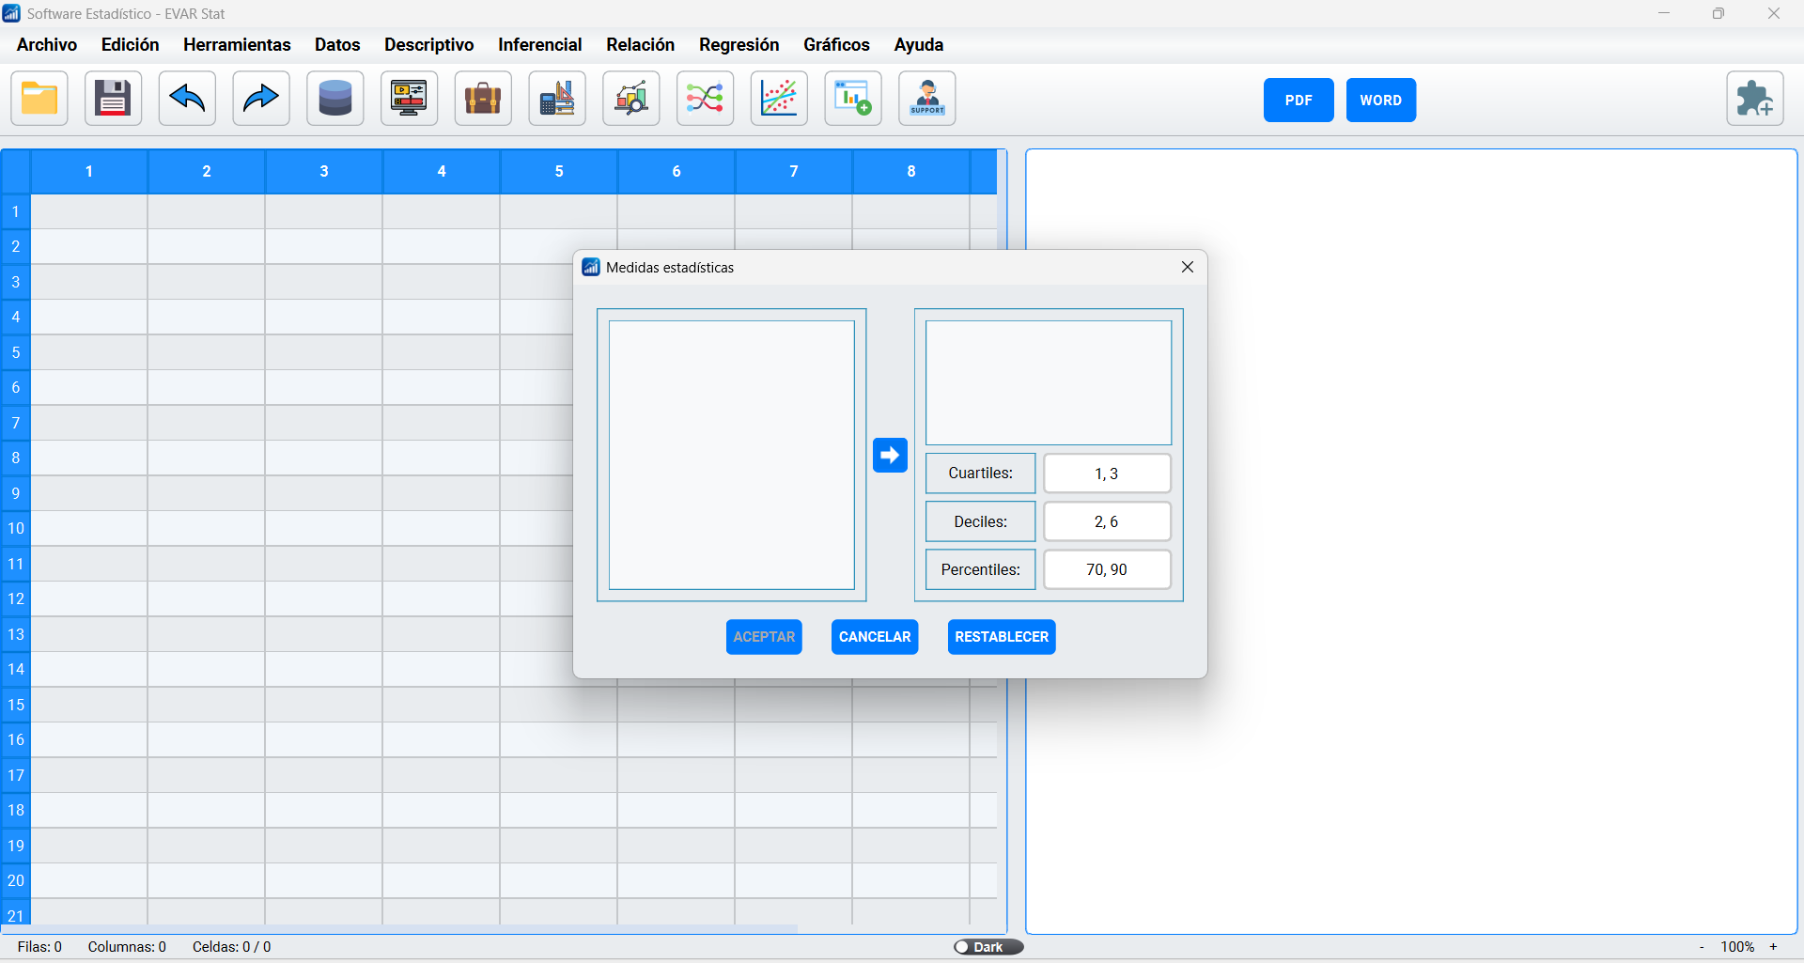Image resolution: width=1804 pixels, height=963 pixels.
Task: Click the redo arrow icon
Action: pos(261,99)
